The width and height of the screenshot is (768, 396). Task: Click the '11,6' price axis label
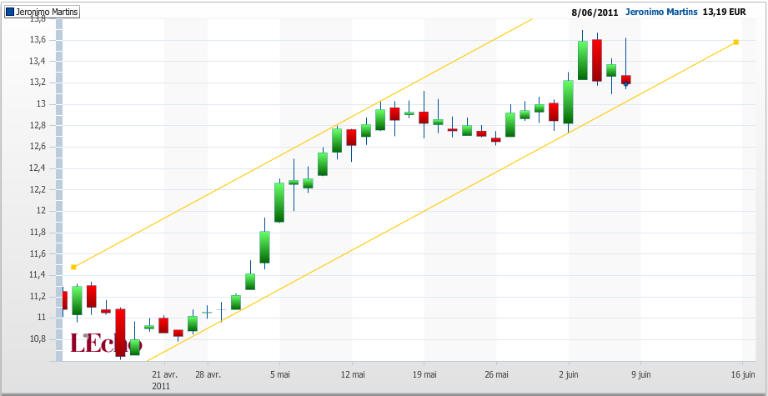coord(38,254)
